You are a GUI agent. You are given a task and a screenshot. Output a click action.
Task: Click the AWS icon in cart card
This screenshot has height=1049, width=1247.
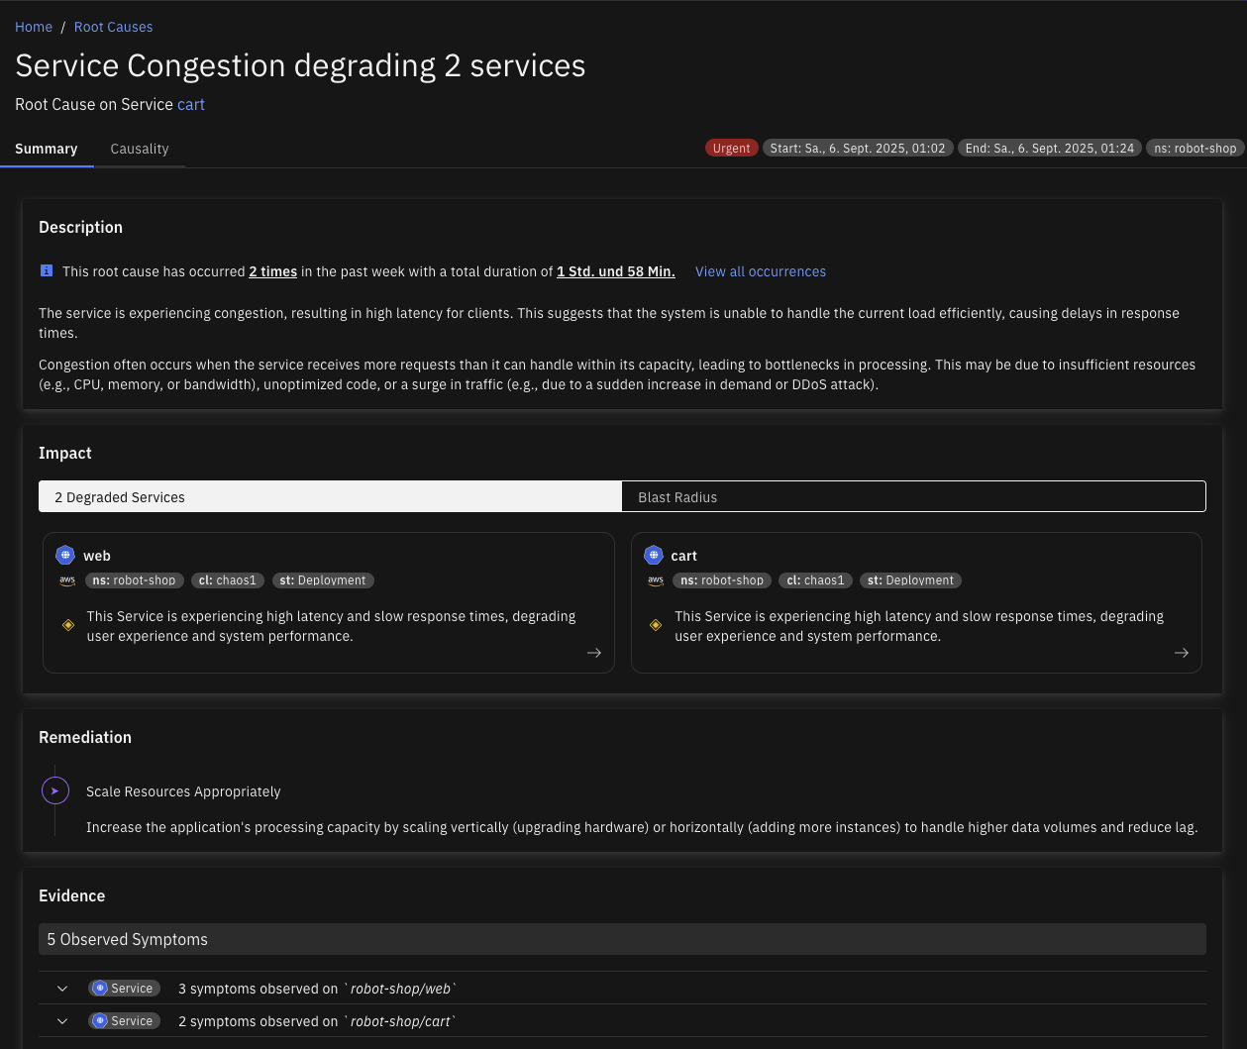coord(656,581)
